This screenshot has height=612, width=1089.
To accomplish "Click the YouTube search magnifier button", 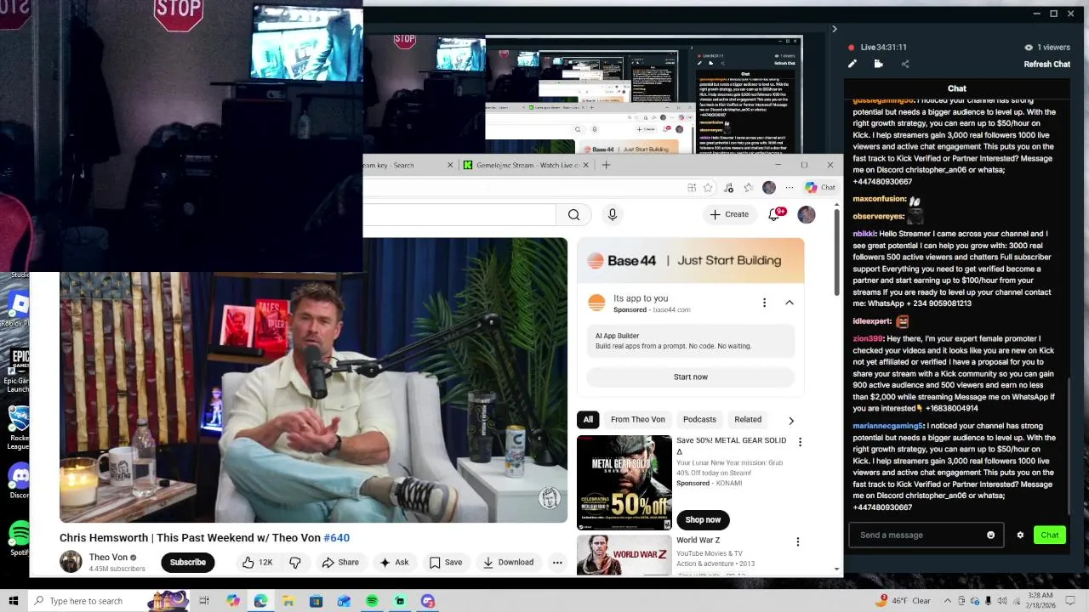I will [574, 215].
